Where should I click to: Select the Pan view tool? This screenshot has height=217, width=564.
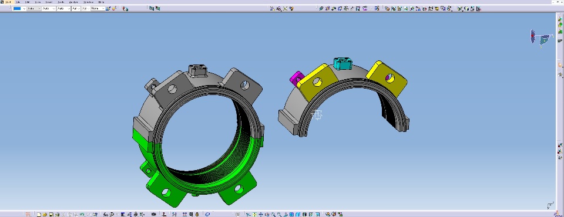pos(261,215)
